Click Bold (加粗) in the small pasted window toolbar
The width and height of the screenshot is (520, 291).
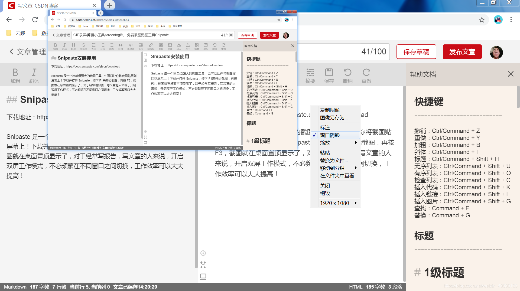[x=56, y=46]
